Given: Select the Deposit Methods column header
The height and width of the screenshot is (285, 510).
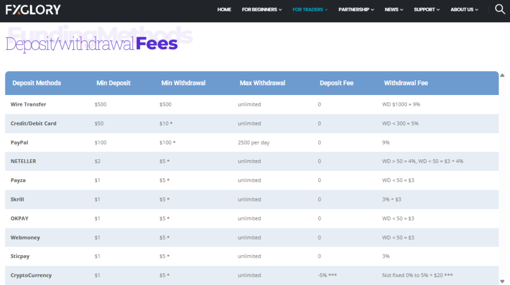Looking at the screenshot, I should (37, 83).
